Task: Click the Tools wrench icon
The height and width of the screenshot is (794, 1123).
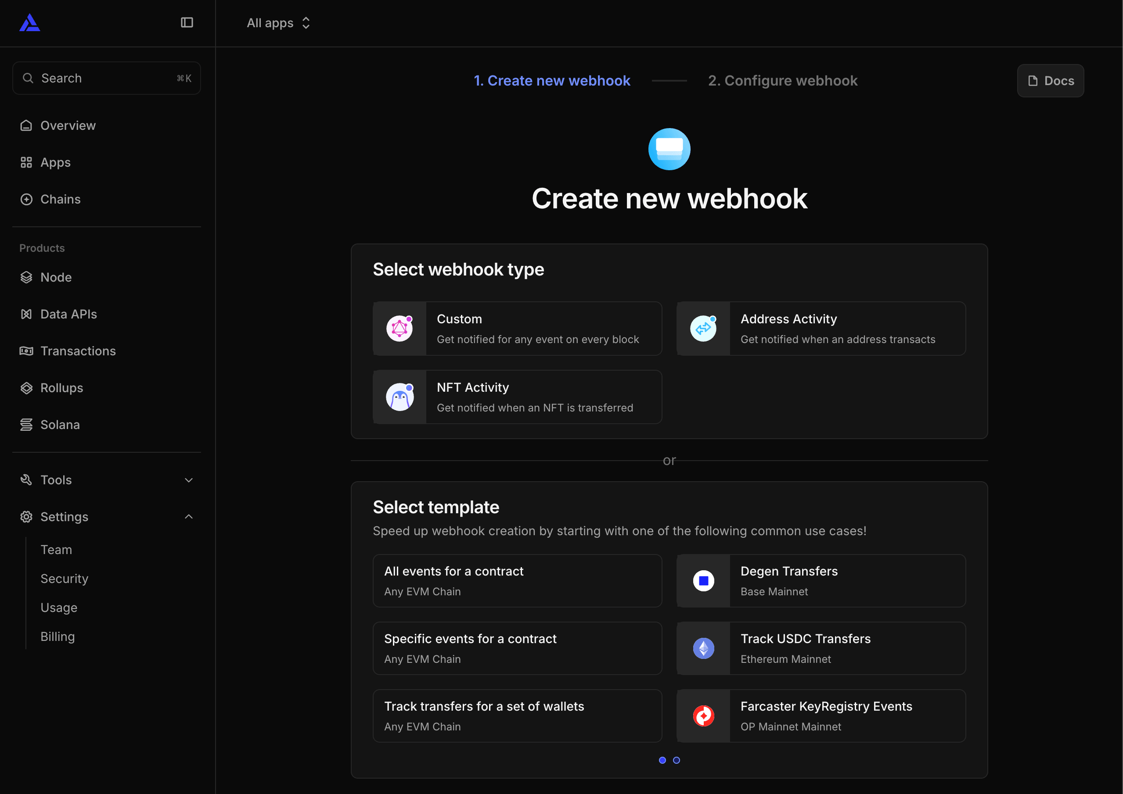Action: click(x=26, y=480)
